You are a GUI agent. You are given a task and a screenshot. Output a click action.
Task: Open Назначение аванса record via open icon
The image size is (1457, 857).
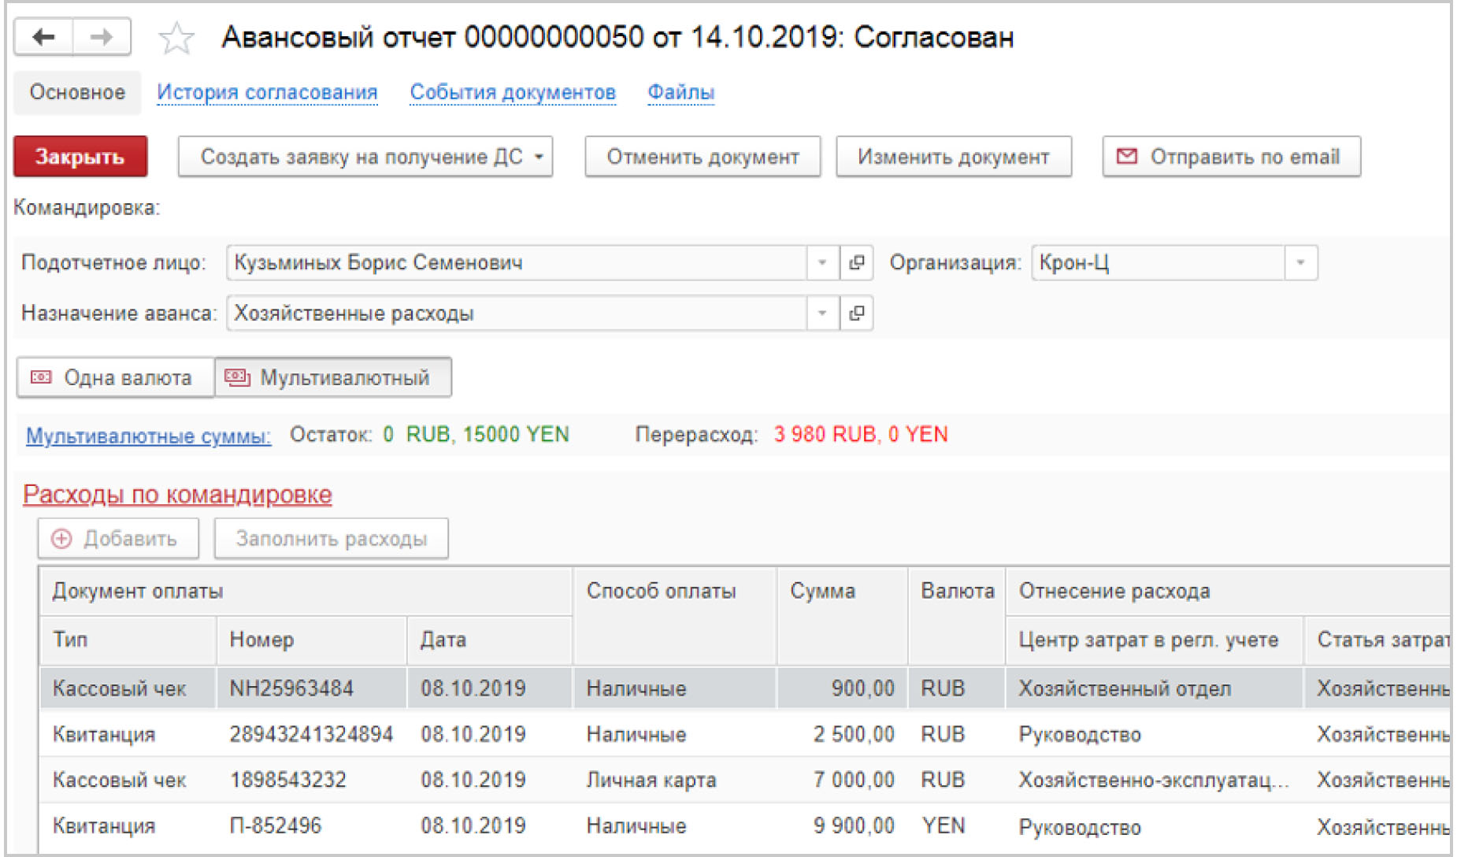click(857, 313)
